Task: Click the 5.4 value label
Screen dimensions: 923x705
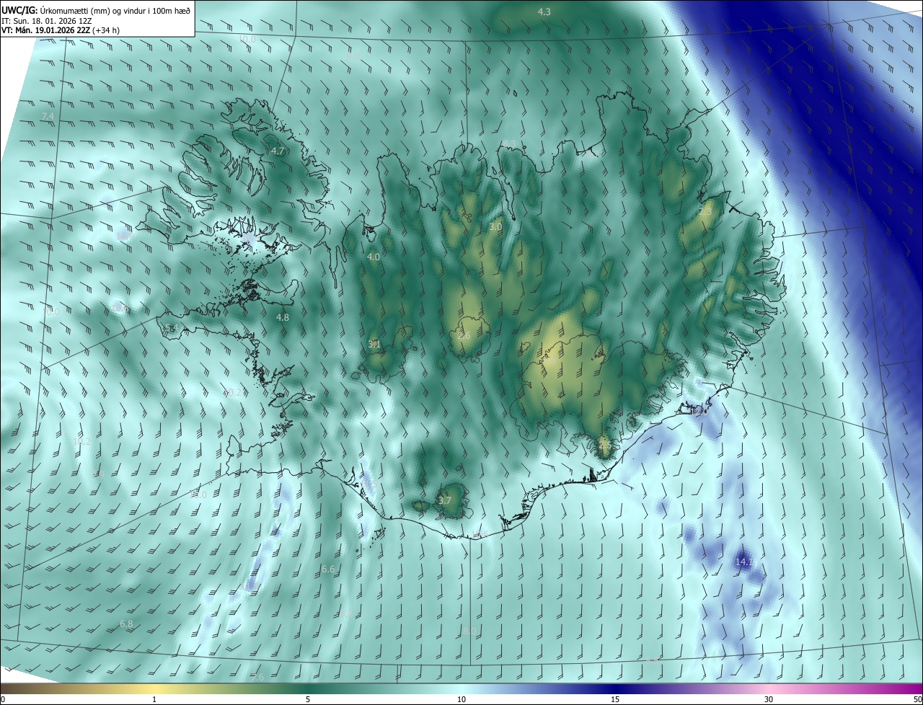Action: coord(172,328)
